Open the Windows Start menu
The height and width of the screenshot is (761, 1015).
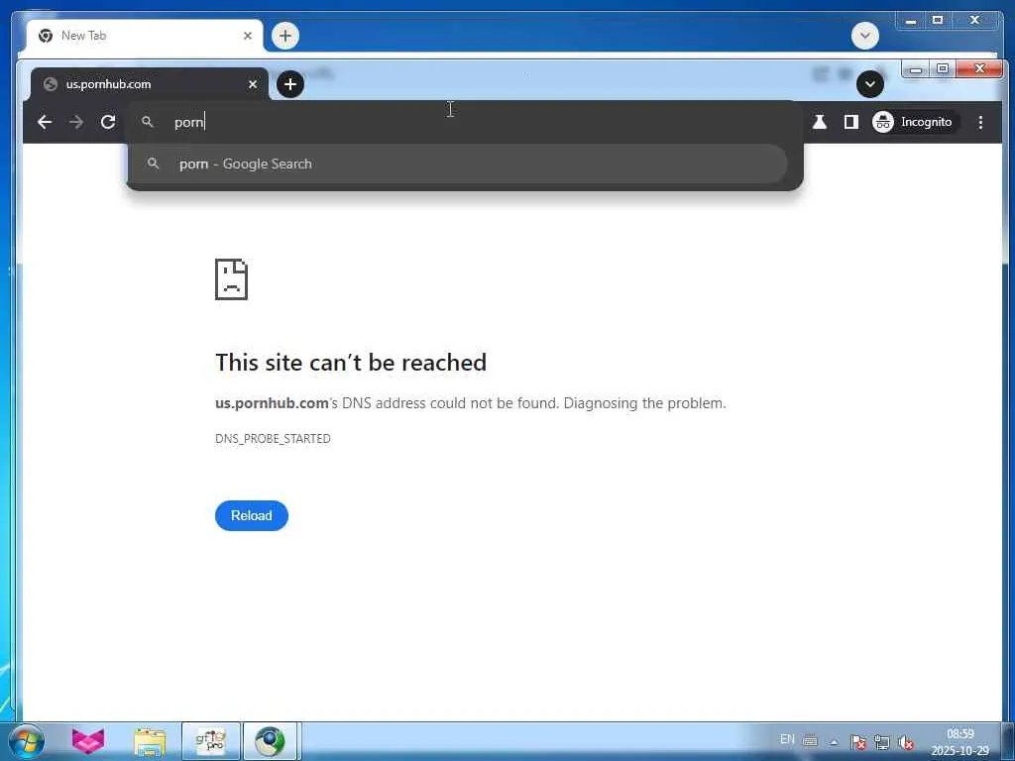click(26, 741)
